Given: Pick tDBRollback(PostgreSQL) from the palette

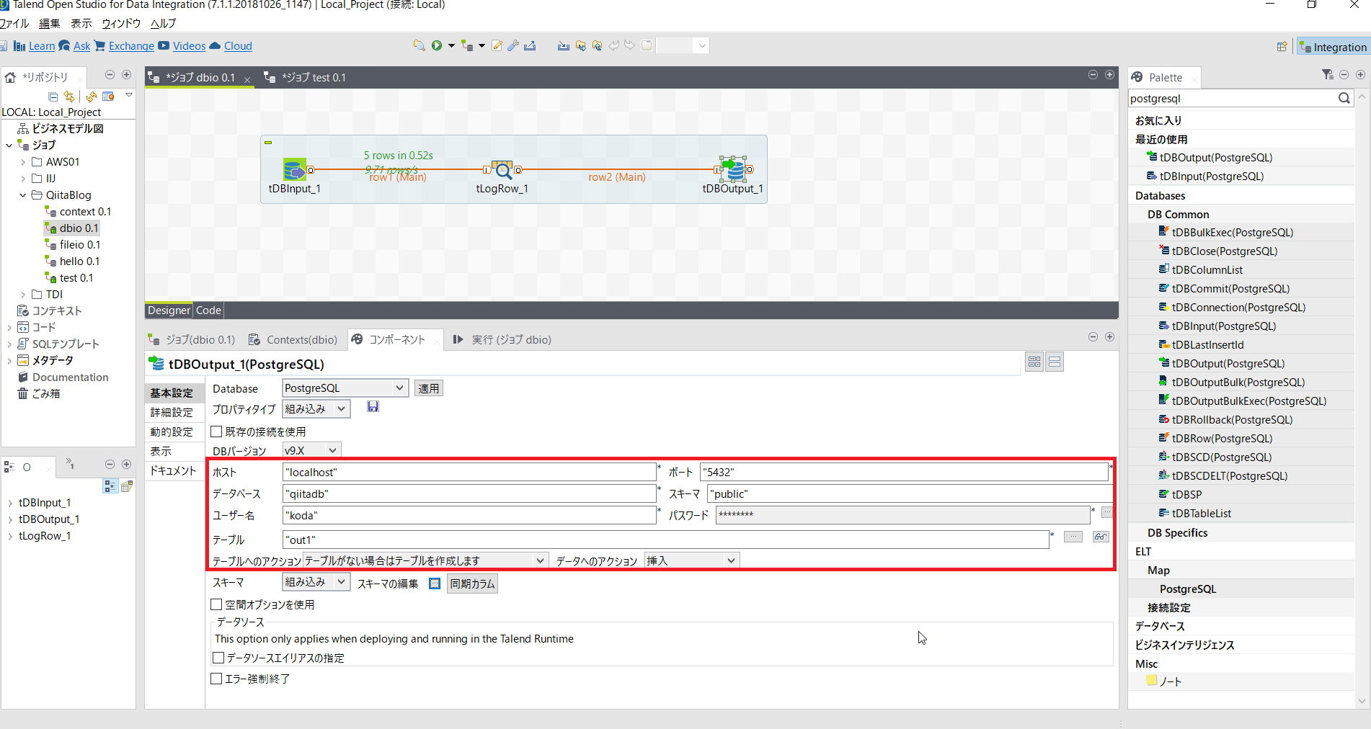Looking at the screenshot, I should 1232,419.
